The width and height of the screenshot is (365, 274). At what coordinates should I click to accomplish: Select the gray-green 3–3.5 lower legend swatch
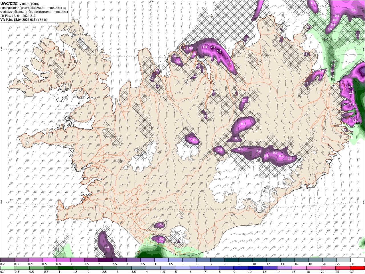pos(124,268)
